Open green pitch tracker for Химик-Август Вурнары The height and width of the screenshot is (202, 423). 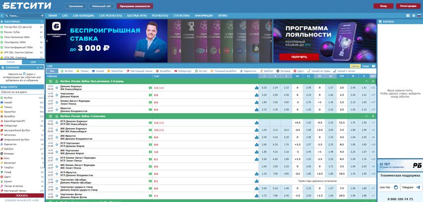click(150, 102)
